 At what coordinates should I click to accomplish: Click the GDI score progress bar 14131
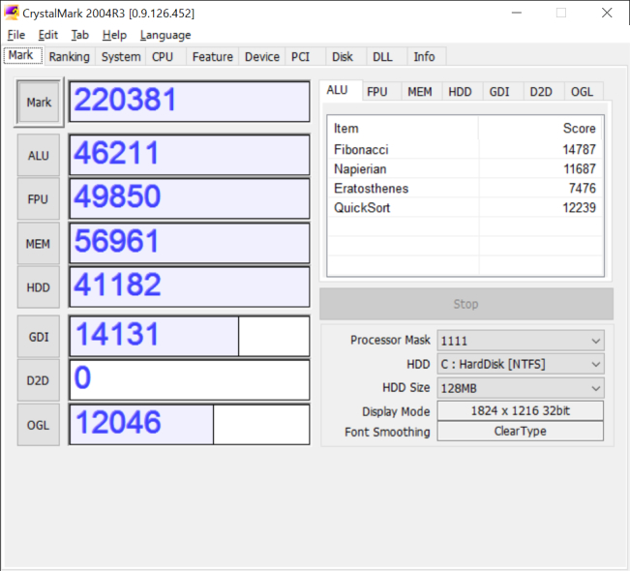tap(190, 337)
